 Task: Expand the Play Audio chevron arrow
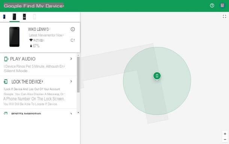71,59
